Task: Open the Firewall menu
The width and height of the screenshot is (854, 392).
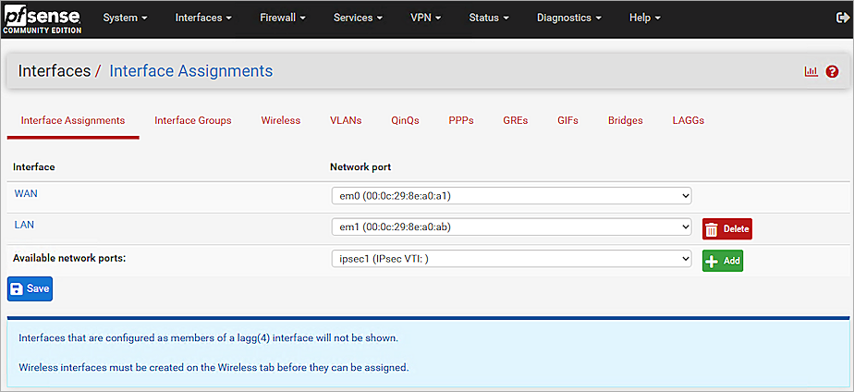Action: (283, 18)
